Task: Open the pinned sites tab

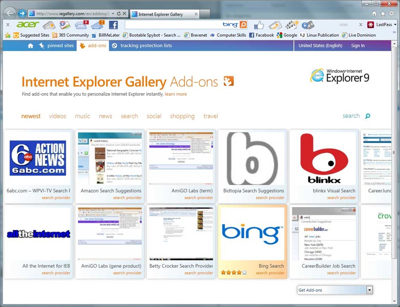Action: coord(57,46)
